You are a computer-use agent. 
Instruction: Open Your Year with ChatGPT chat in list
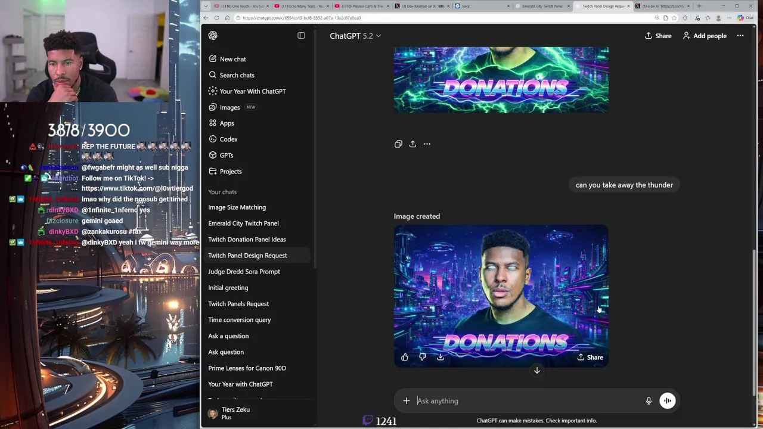pyautogui.click(x=240, y=384)
